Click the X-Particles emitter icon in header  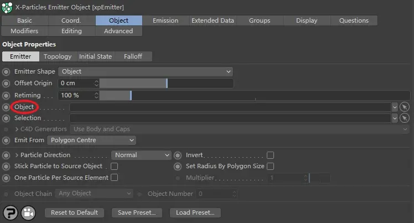[x=7, y=7]
